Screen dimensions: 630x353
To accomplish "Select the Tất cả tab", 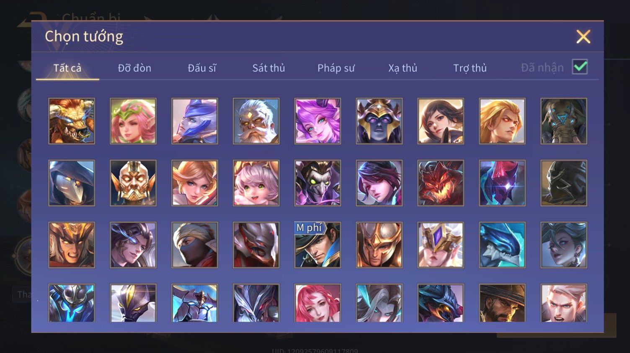I will [x=67, y=68].
